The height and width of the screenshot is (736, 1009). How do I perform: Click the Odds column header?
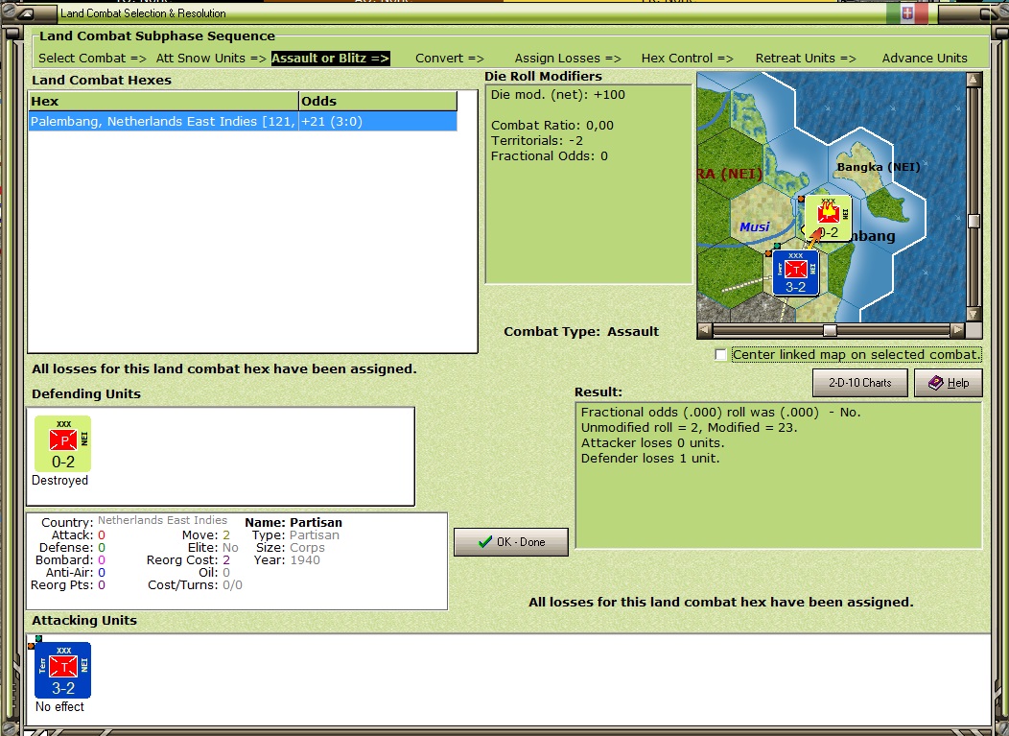click(x=378, y=101)
